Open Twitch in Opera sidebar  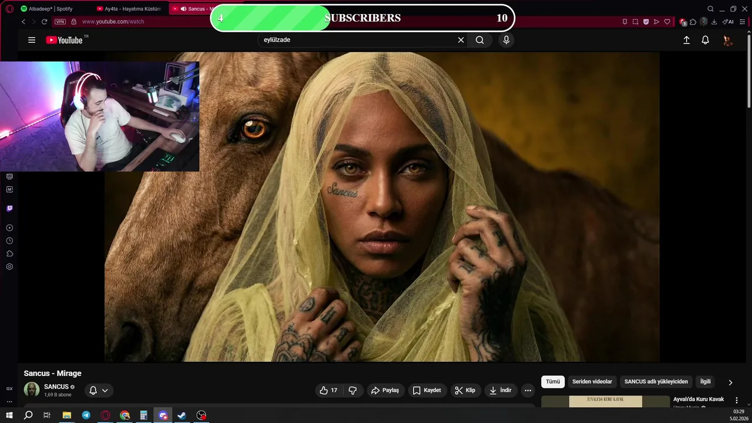(x=9, y=209)
